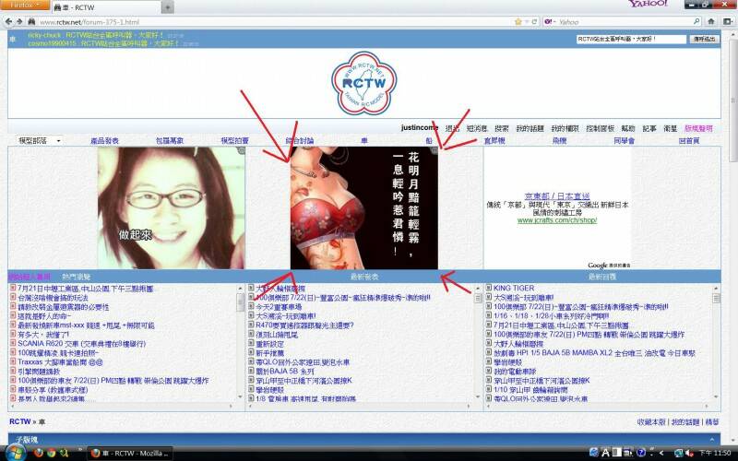Open the orange Firefox menu button
738x461 pixels.
click(x=25, y=6)
